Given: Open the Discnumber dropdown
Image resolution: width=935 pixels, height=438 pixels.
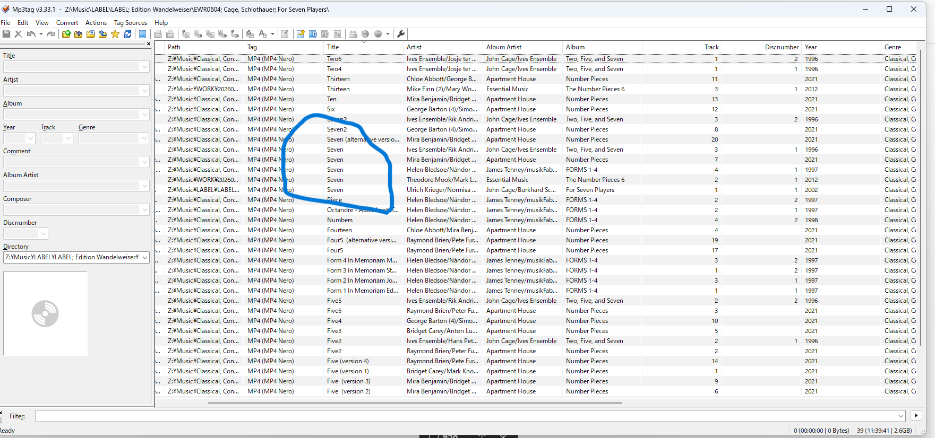Looking at the screenshot, I should (x=44, y=234).
